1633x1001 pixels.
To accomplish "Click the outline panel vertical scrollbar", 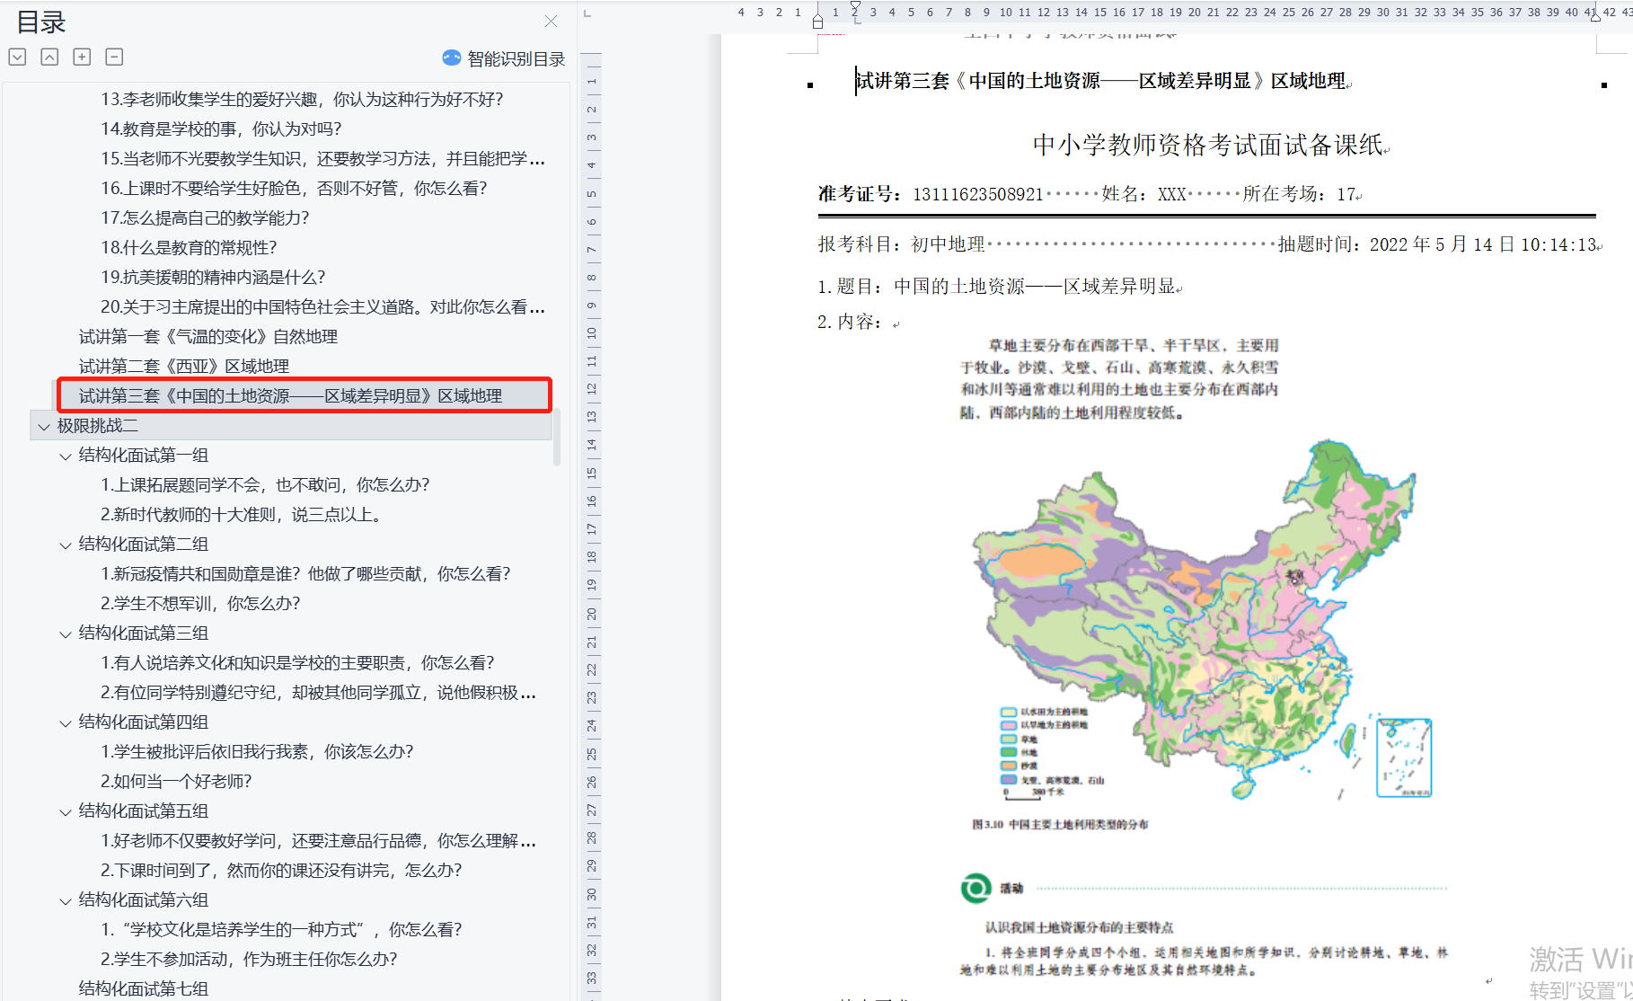I will 557,436.
